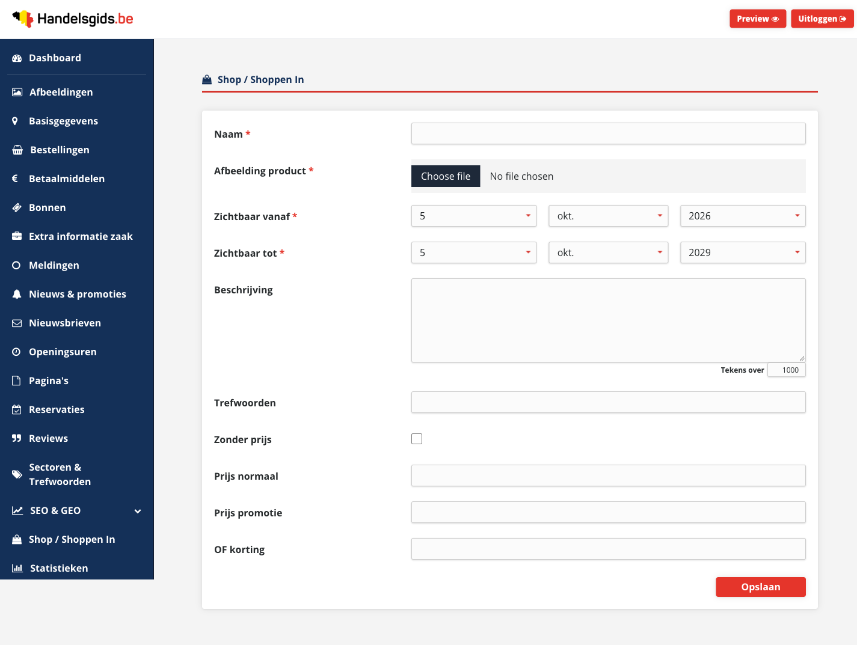Click the Preview button in the header
The image size is (857, 645).
tap(758, 19)
